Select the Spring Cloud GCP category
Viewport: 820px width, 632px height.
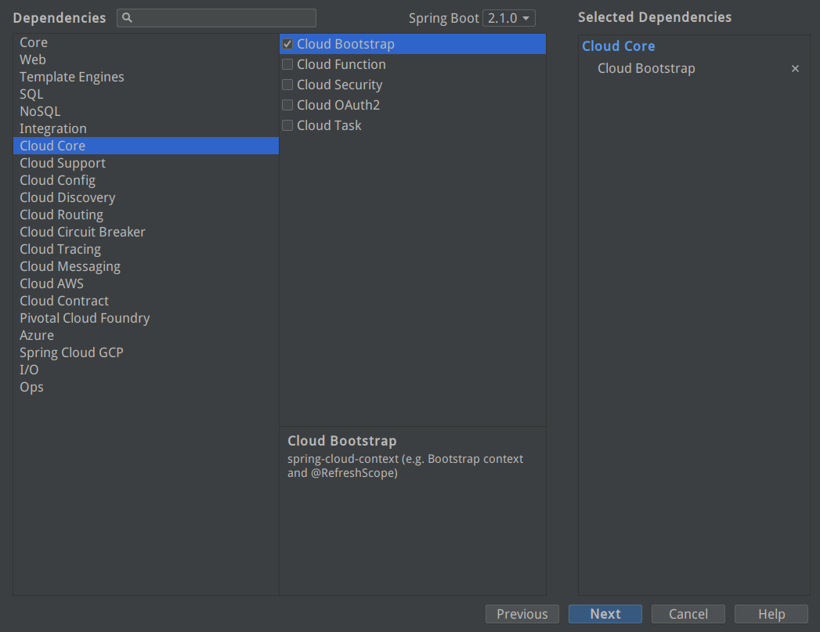[146, 353]
